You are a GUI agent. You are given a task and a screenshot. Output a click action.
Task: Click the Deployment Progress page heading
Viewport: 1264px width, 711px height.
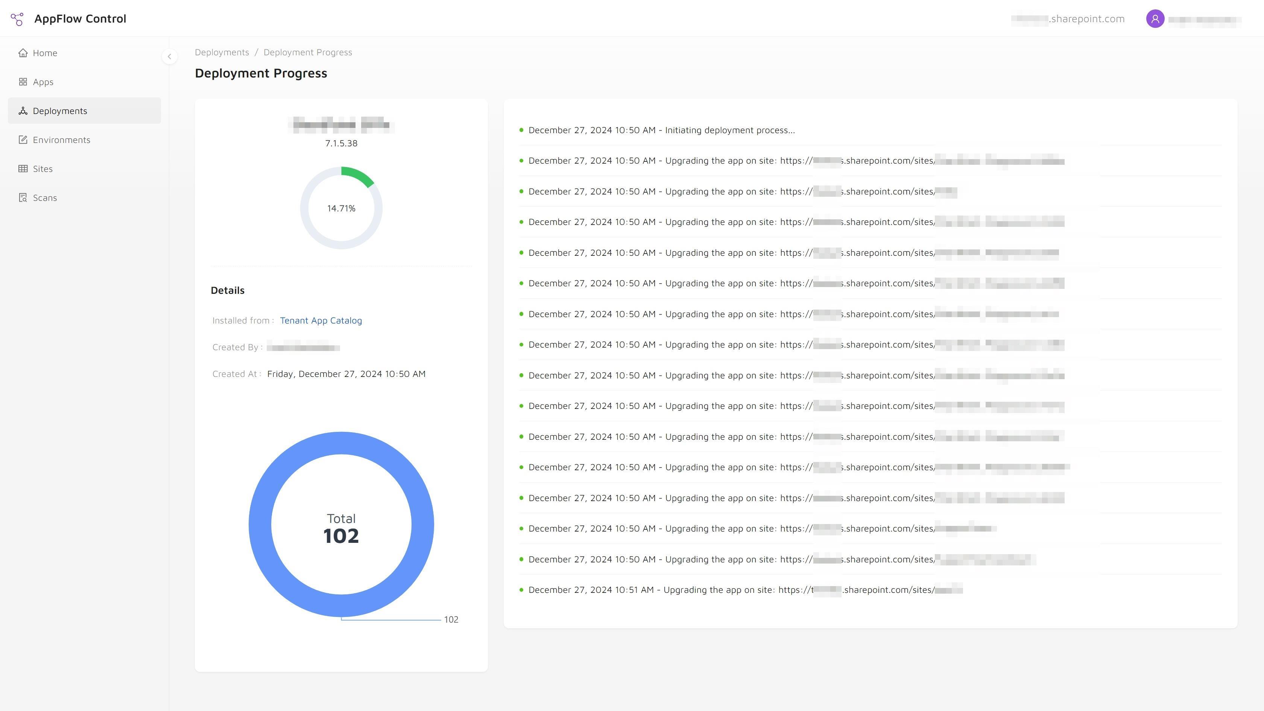click(x=261, y=73)
